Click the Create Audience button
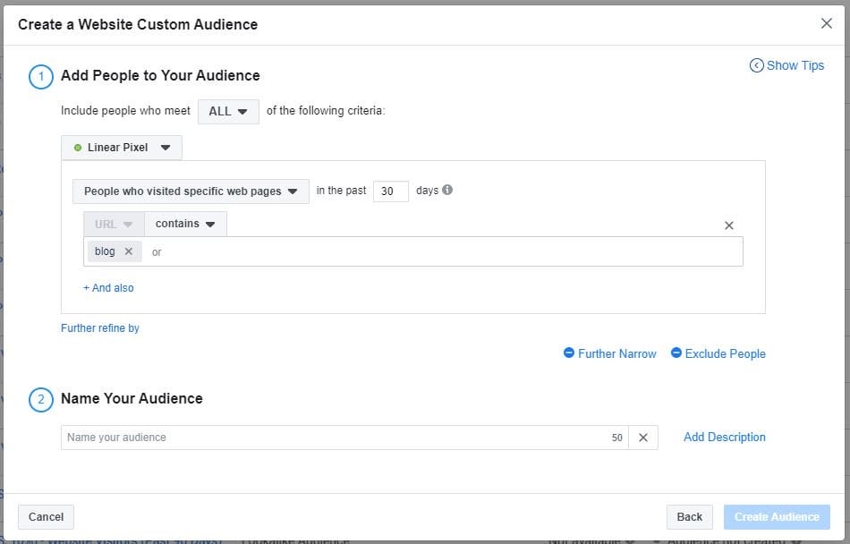The width and height of the screenshot is (850, 544). pos(777,517)
